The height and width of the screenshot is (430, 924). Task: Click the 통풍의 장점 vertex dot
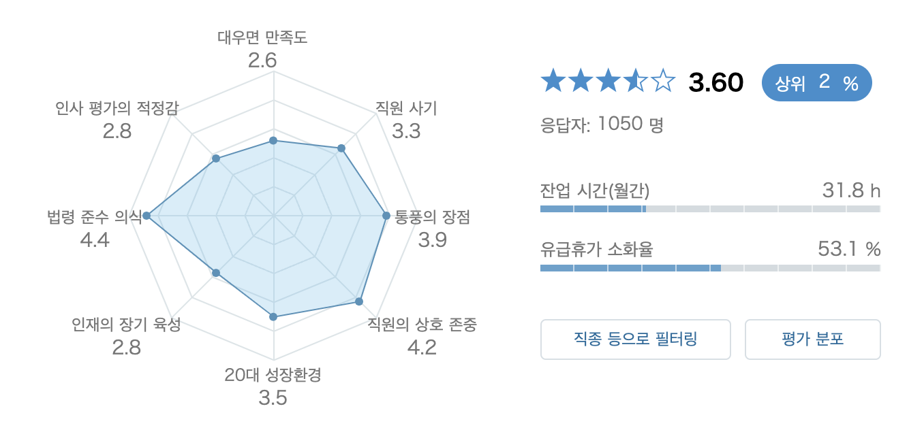386,216
